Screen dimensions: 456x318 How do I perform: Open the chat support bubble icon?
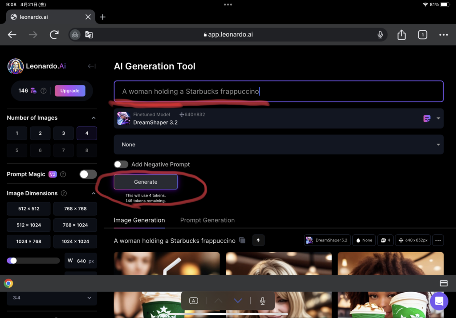pyautogui.click(x=439, y=301)
